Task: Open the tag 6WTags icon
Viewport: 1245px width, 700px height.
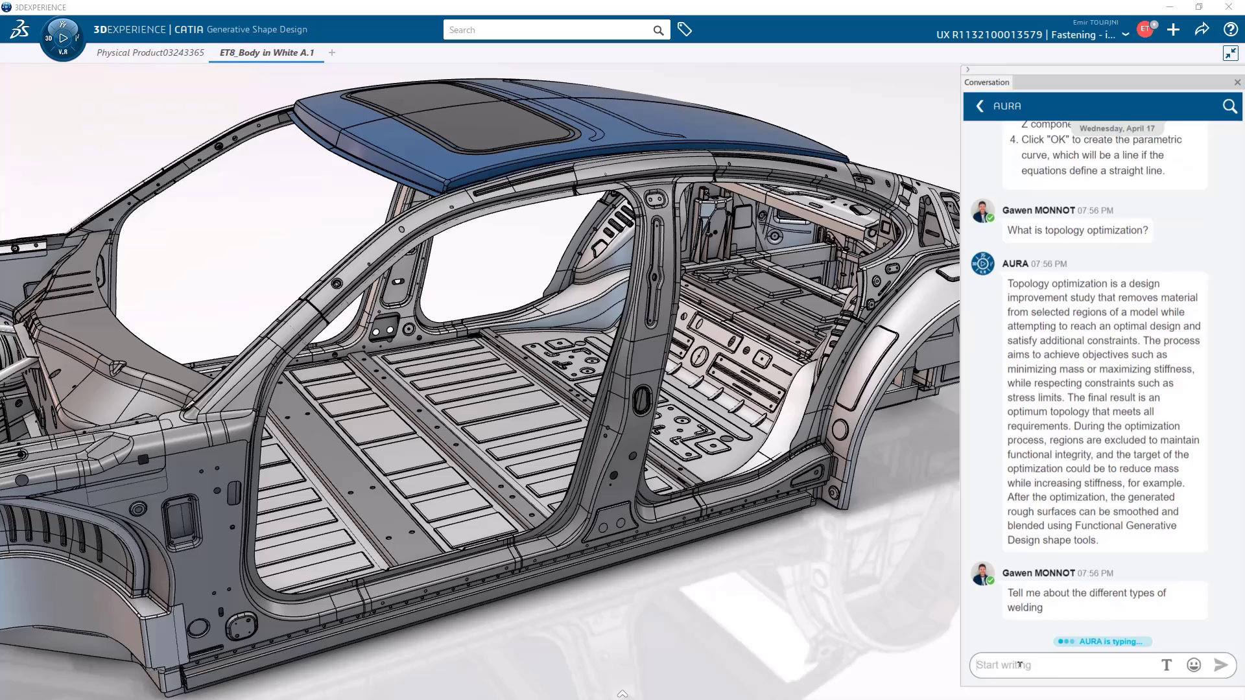Action: click(684, 29)
